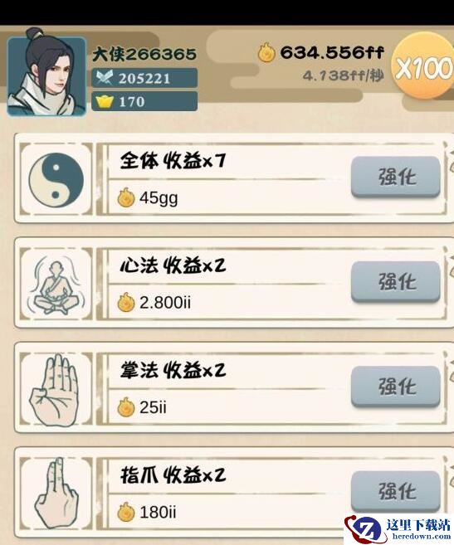Toggle the X100 purchase multiplier
Screen dimensions: 454x545
423,66
